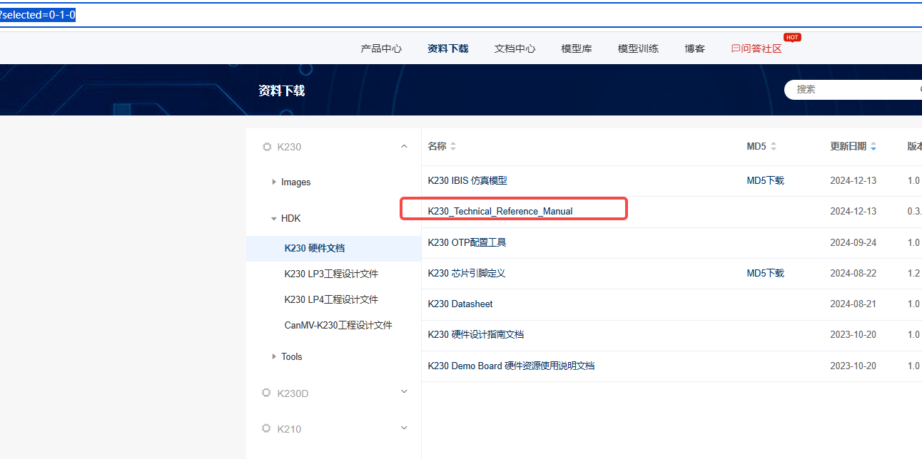Open K230 OTP配置工具 entry
This screenshot has height=459, width=922.
pos(467,242)
